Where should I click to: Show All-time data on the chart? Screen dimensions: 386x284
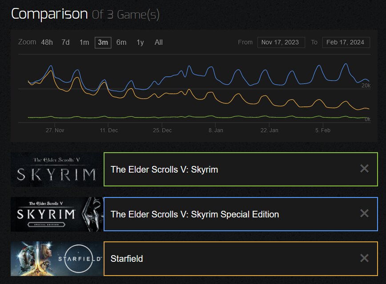[x=158, y=42]
